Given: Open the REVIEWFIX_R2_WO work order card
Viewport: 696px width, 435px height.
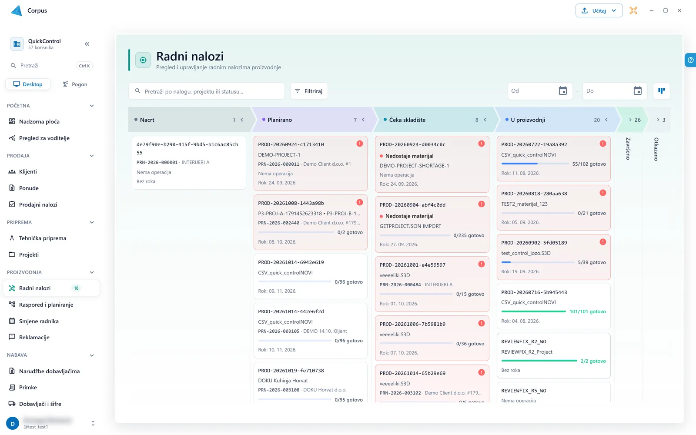Looking at the screenshot, I should pos(553,356).
